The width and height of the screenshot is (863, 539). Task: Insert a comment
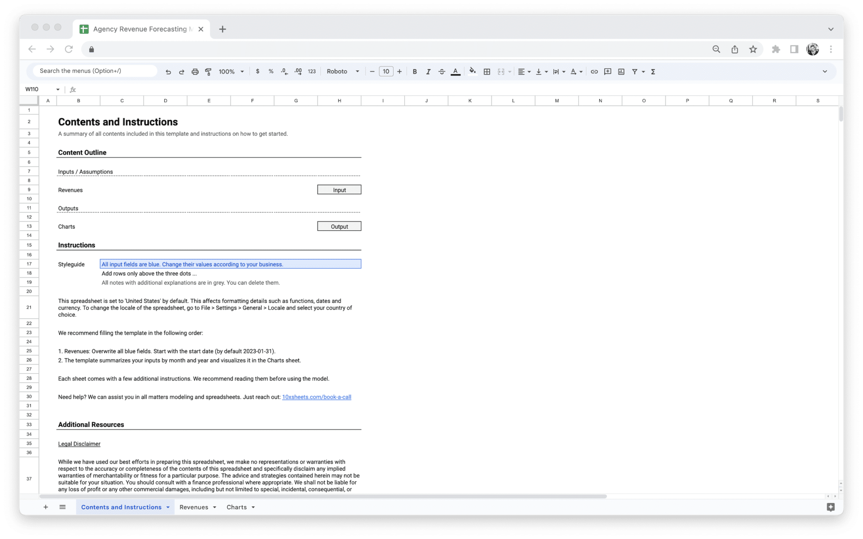point(607,72)
